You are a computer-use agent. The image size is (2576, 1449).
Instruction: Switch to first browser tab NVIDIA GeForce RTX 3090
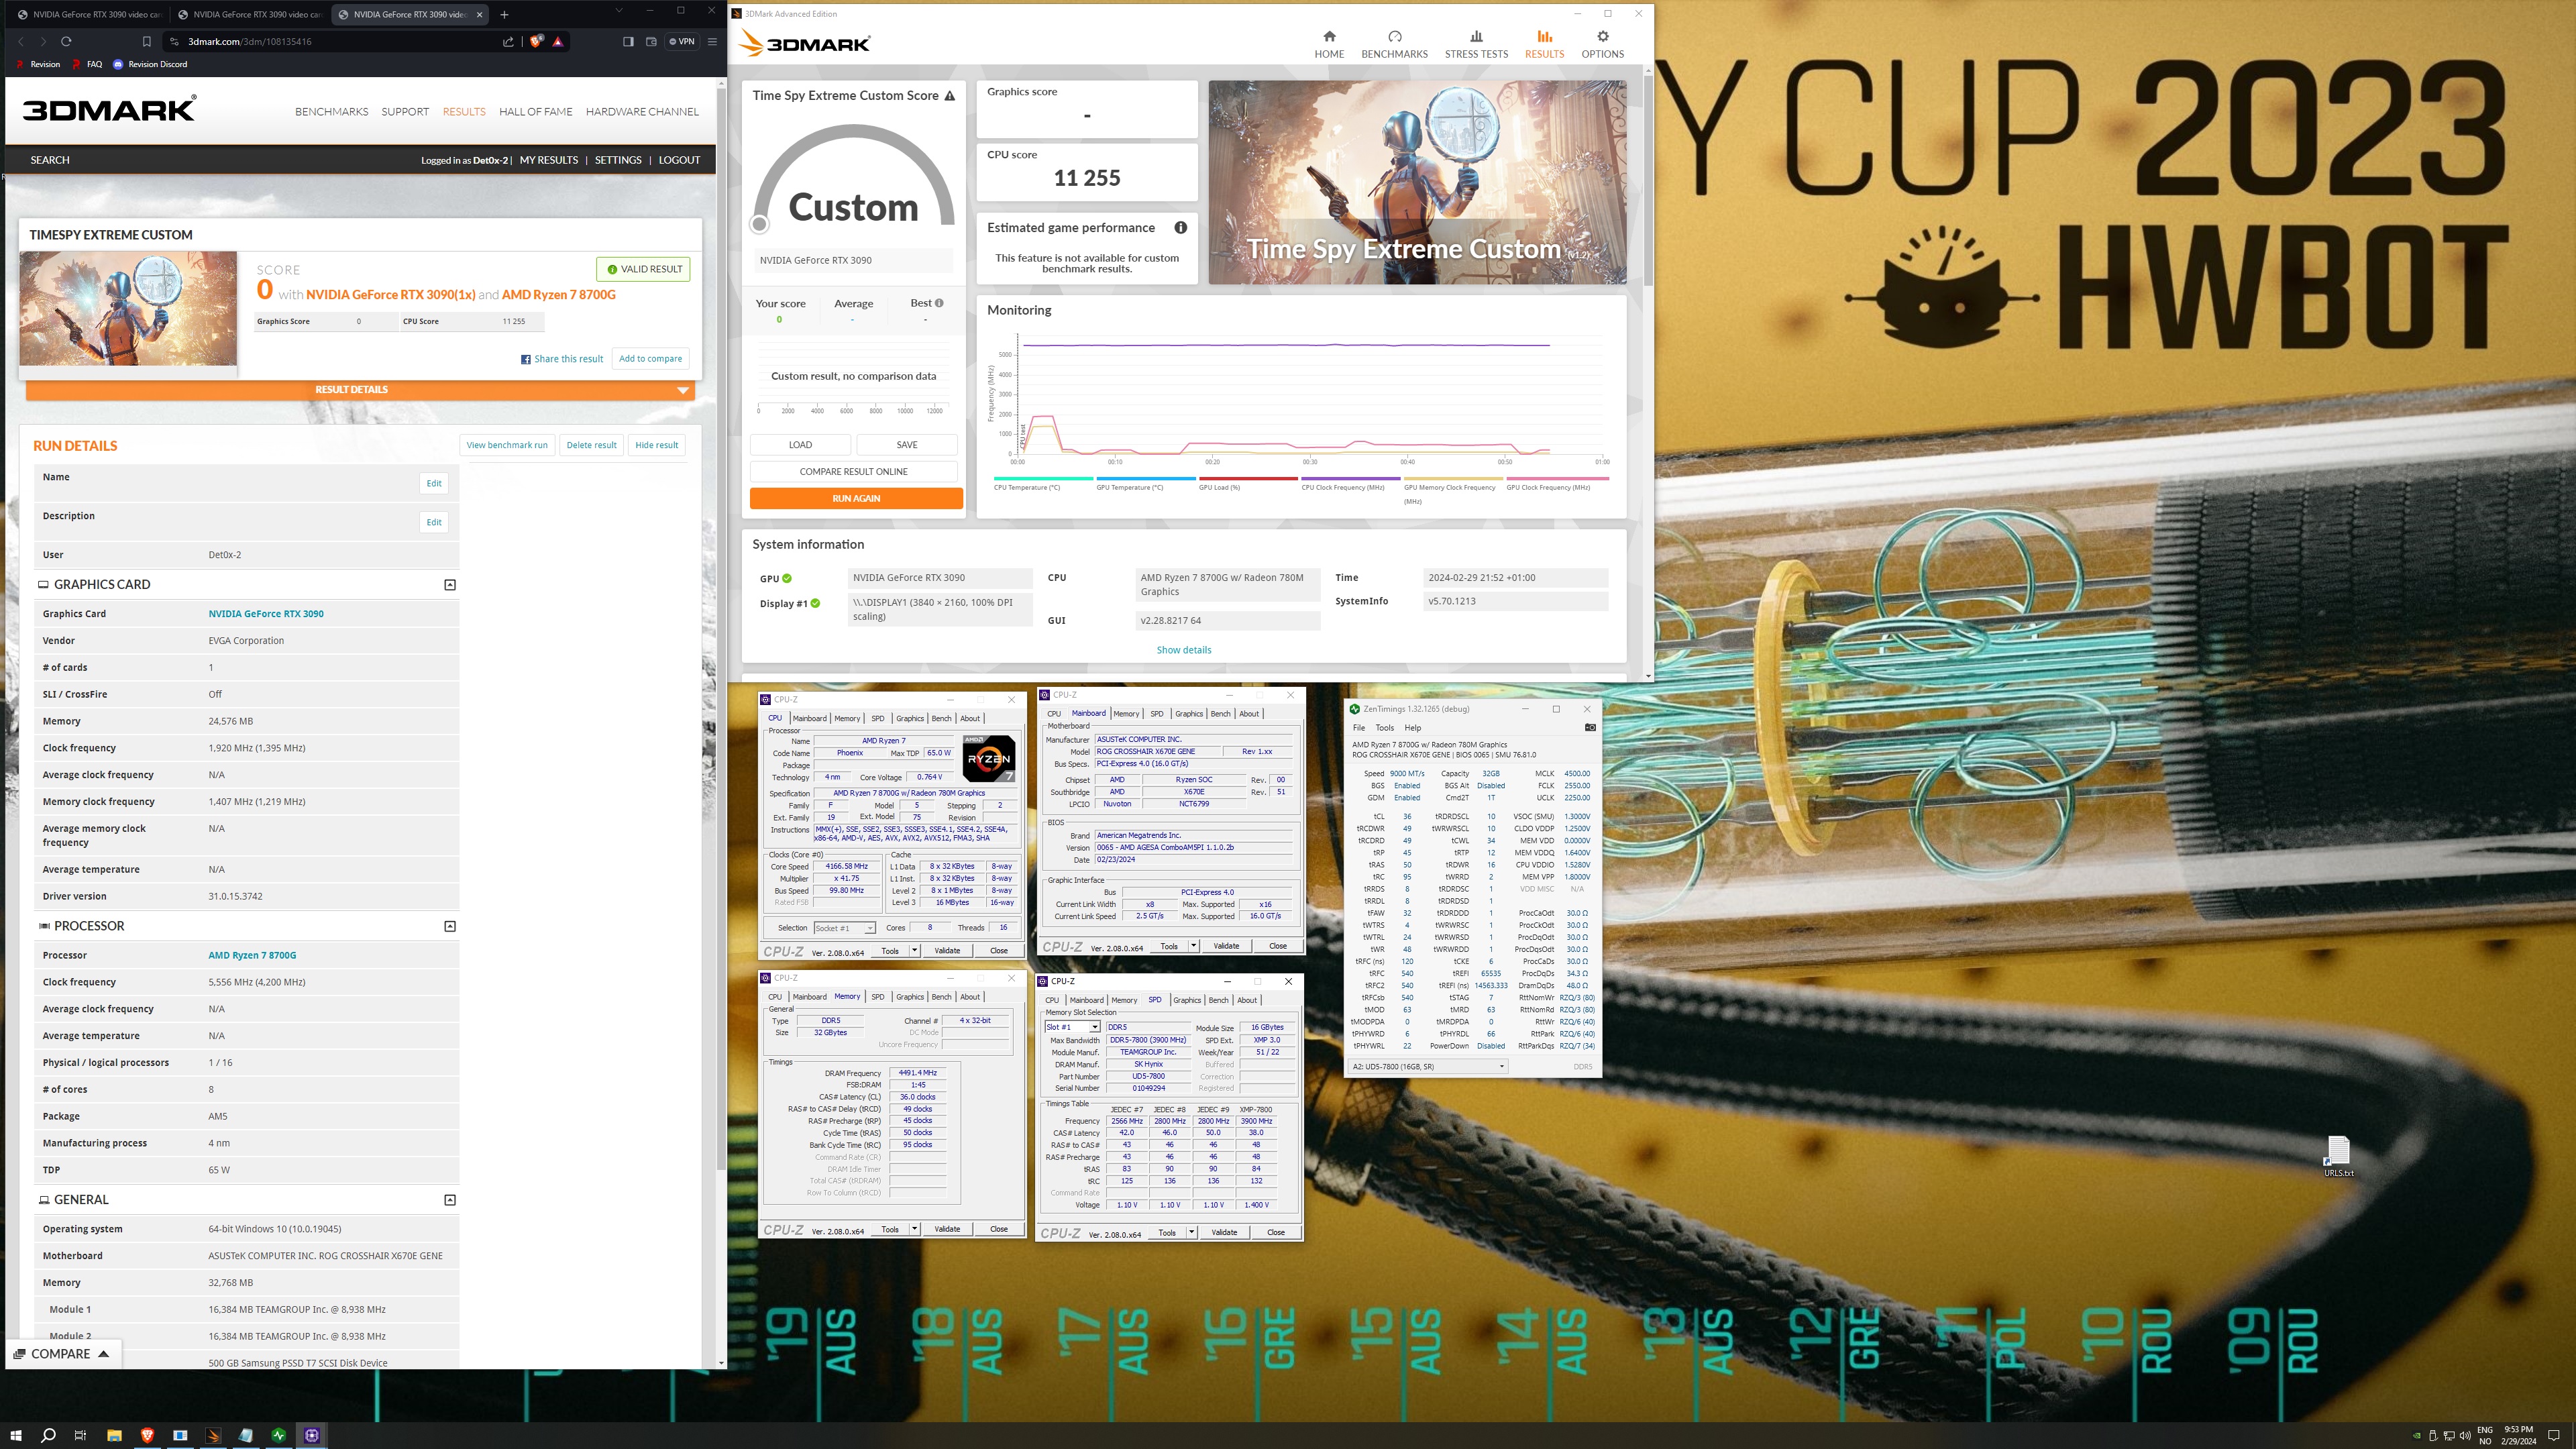click(x=88, y=14)
